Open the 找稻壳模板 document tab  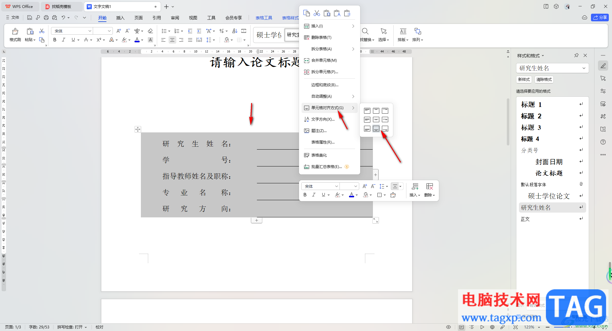tap(61, 6)
